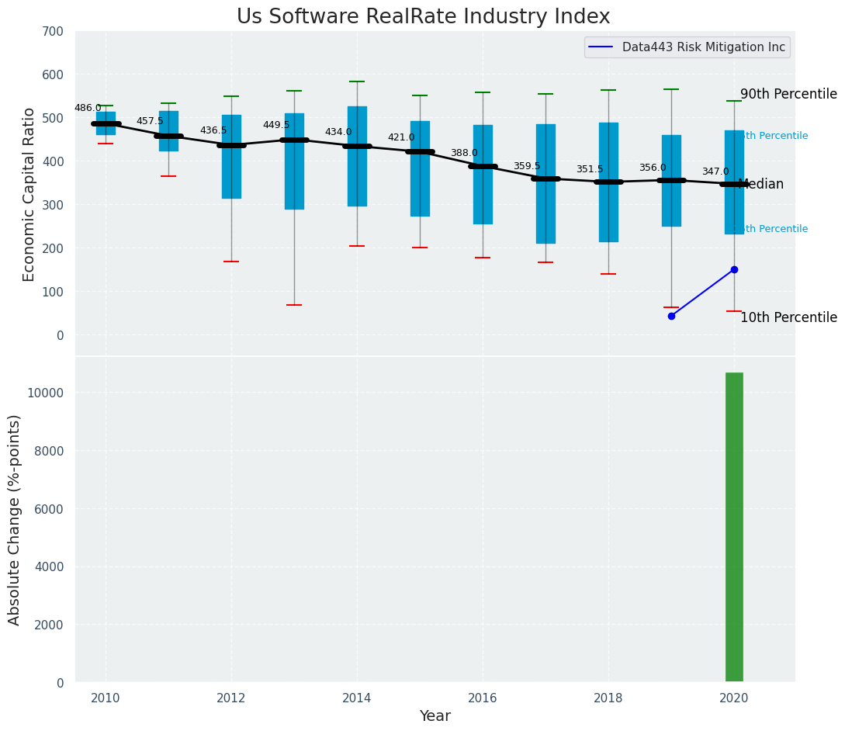845x731 pixels.
Task: Click the green 90th percentile cap for 2014
Action: 357,81
